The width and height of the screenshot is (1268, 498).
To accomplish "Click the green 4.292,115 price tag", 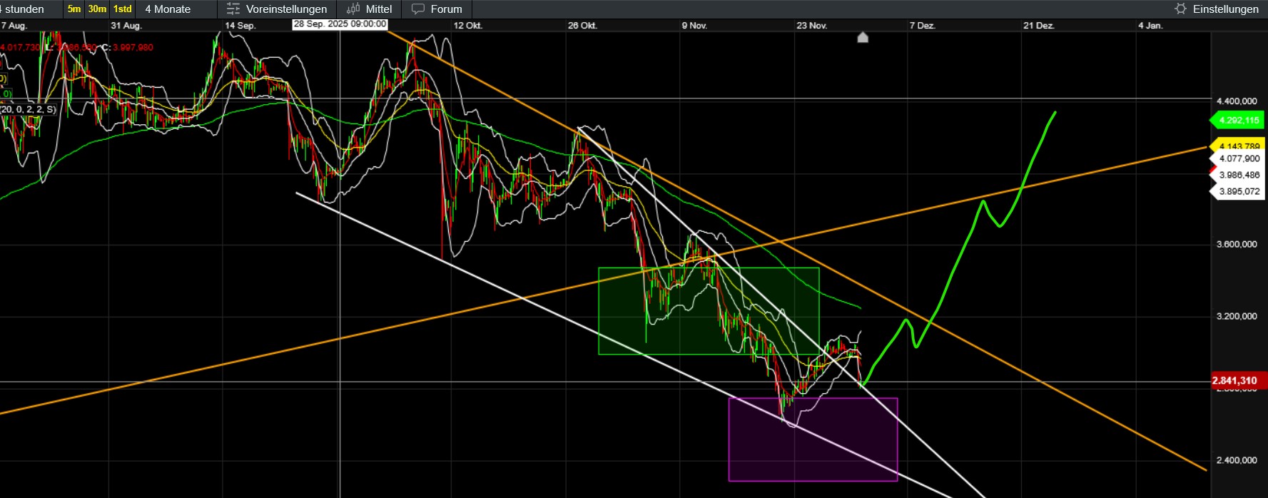I will (1239, 121).
